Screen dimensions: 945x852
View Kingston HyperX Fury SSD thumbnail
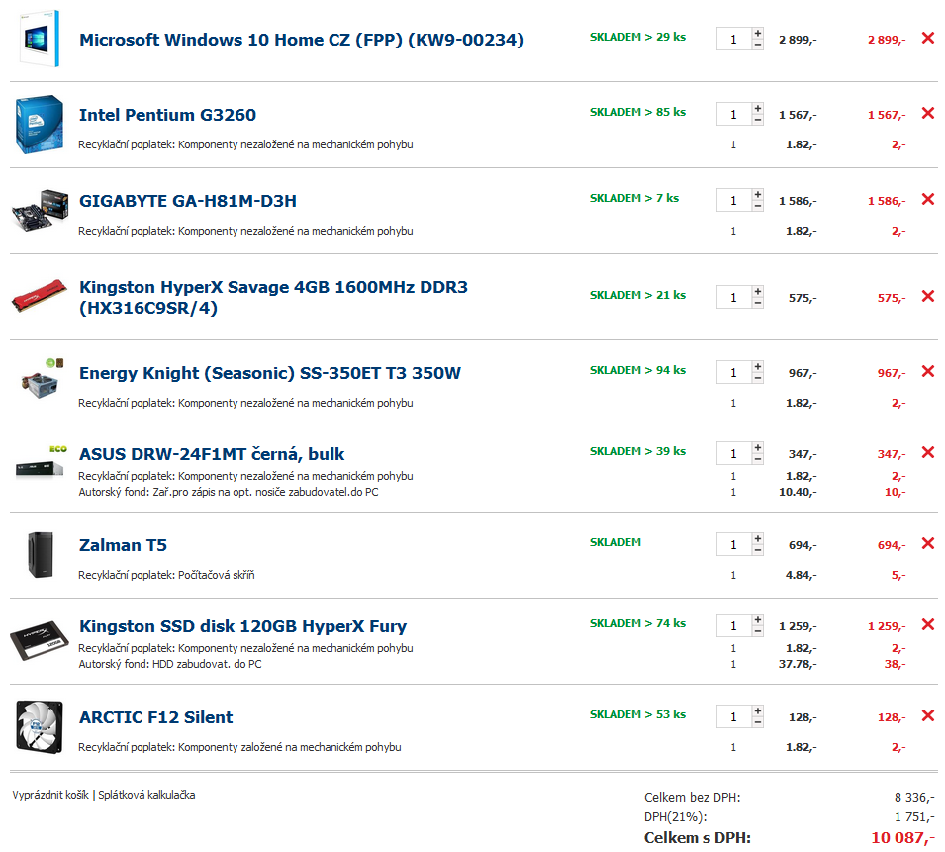click(40, 640)
